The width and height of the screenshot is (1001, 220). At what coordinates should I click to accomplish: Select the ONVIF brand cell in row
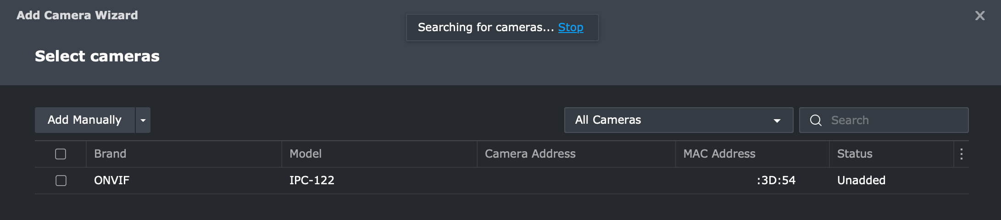(x=111, y=181)
